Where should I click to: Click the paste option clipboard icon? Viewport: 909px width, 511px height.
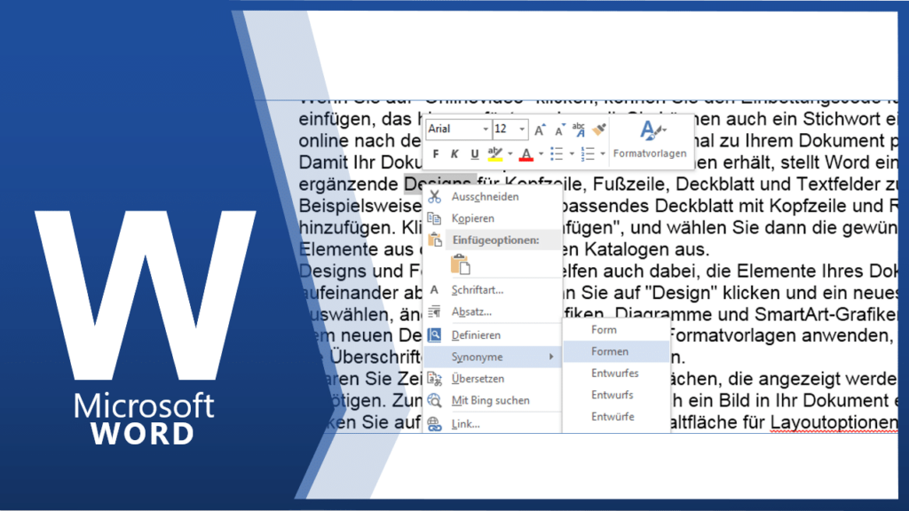point(460,263)
